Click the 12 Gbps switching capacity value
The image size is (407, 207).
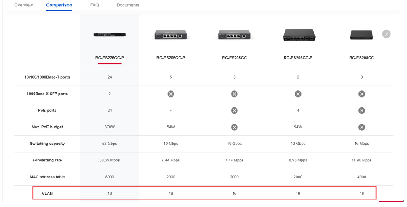[298, 144]
